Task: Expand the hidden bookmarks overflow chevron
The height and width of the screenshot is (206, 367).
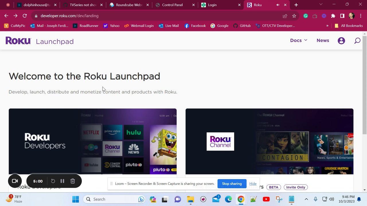Action: tap(327, 26)
